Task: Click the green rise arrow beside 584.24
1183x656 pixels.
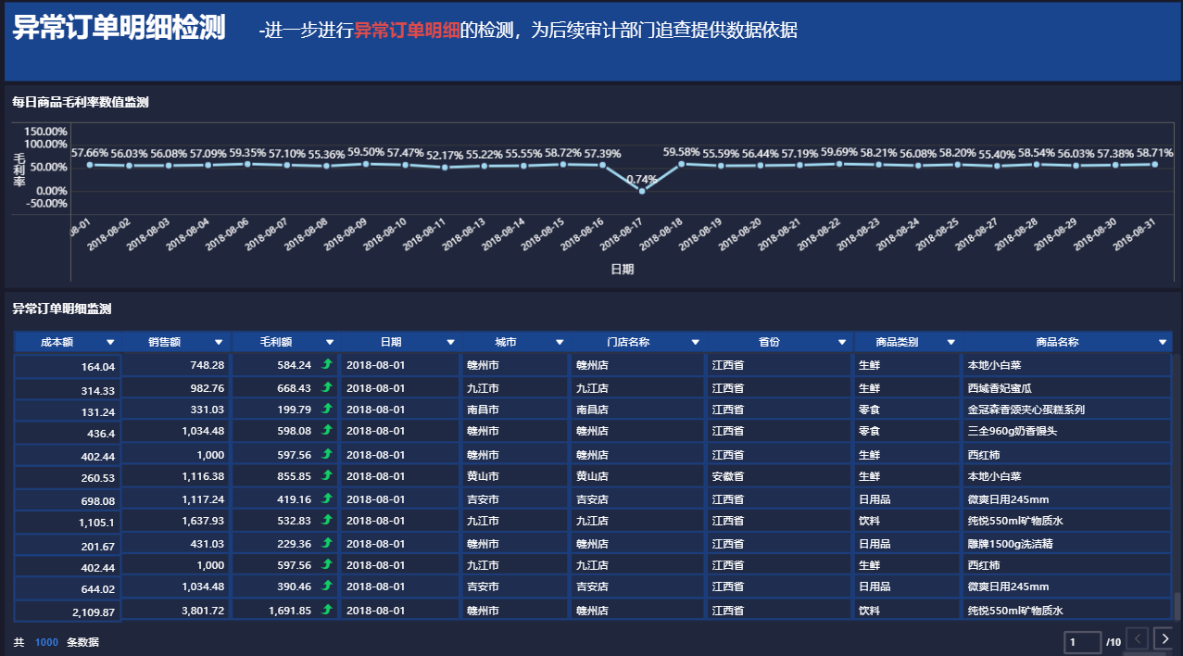Action: [x=325, y=365]
